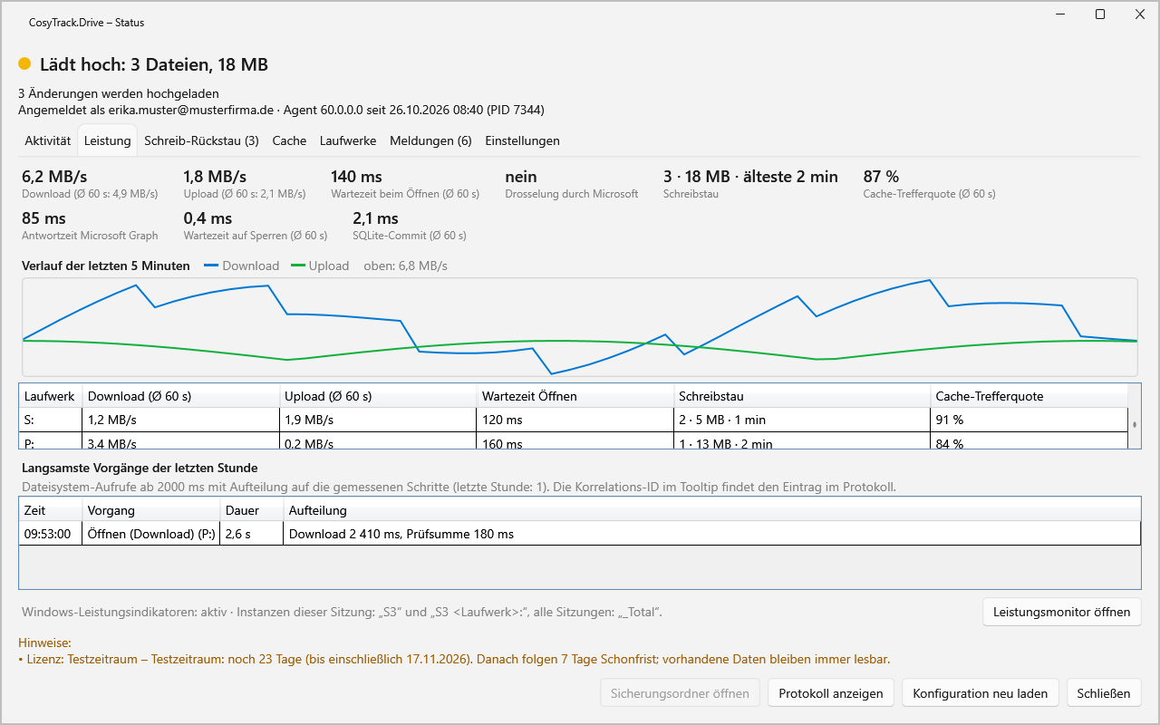The width and height of the screenshot is (1160, 725).
Task: Open the Meldungen (6) tab
Action: pyautogui.click(x=430, y=140)
